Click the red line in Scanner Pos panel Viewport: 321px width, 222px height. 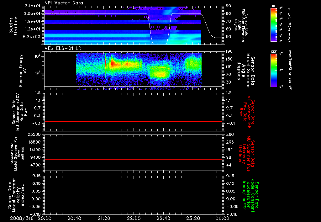(x=133, y=159)
